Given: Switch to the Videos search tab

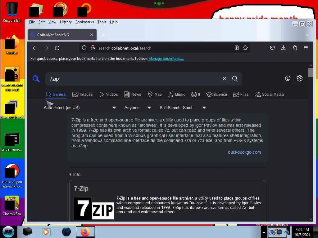Looking at the screenshot, I should (109, 95).
